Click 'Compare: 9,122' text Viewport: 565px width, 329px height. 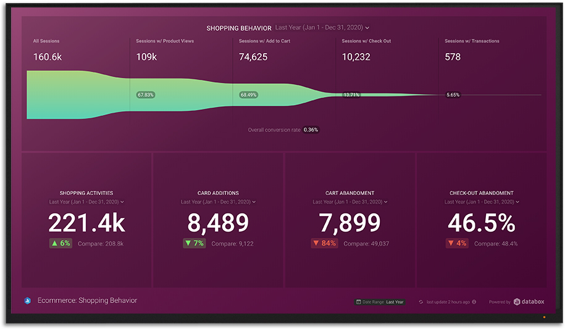point(232,244)
